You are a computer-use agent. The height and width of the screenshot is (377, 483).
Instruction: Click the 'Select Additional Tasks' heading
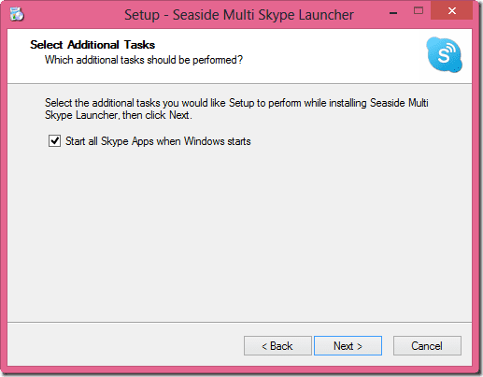click(x=92, y=45)
